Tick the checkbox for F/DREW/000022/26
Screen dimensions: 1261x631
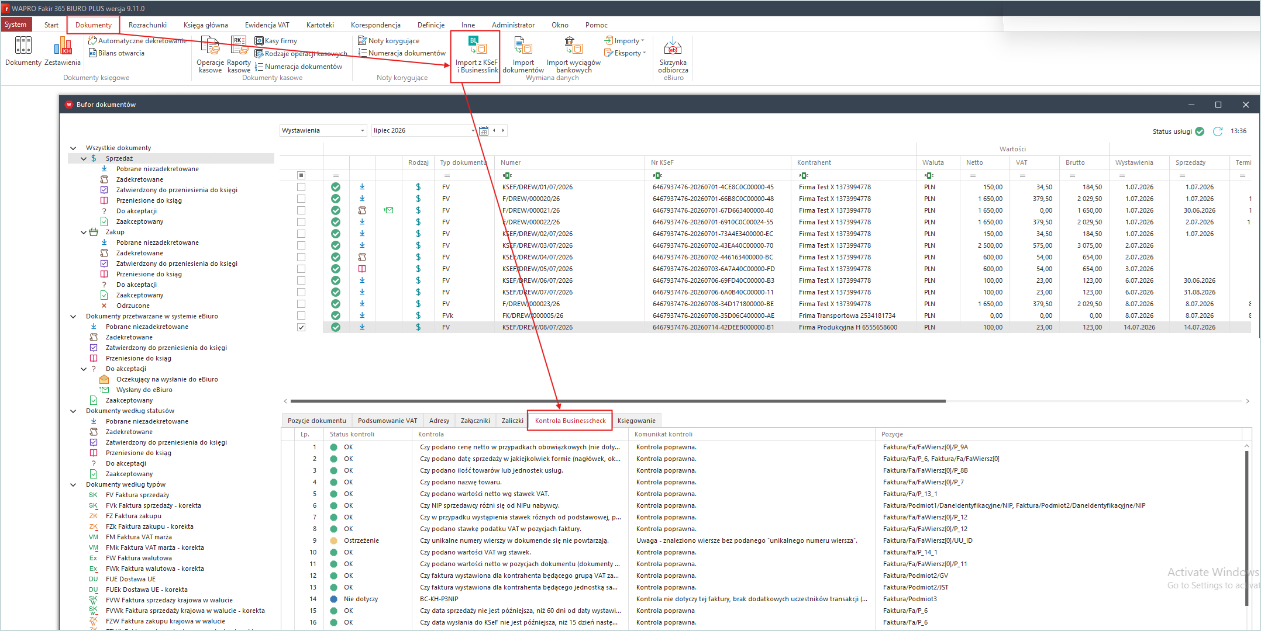[301, 222]
